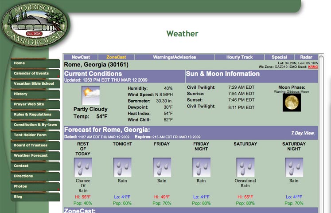Switch to the NowCast tab

tap(81, 57)
